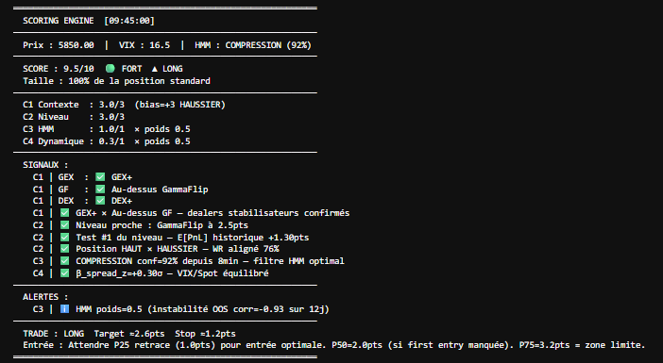Click the green check next to DEX+
The height and width of the screenshot is (363, 663).
pos(100,201)
